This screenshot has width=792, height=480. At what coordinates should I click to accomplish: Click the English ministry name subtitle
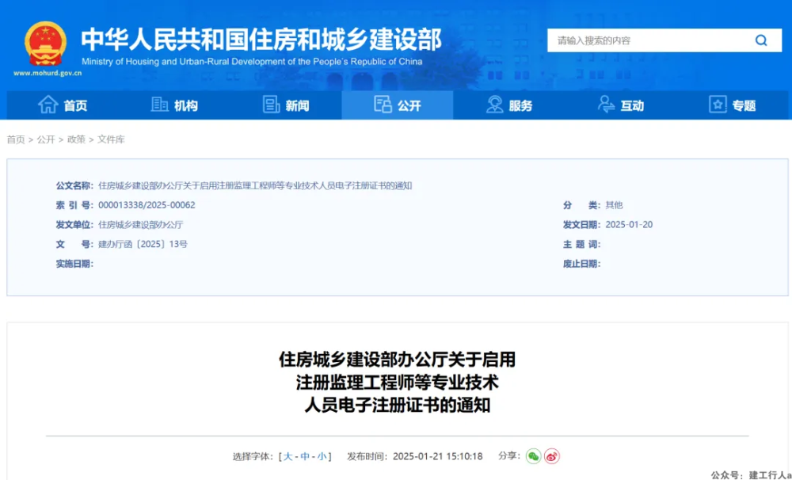252,62
